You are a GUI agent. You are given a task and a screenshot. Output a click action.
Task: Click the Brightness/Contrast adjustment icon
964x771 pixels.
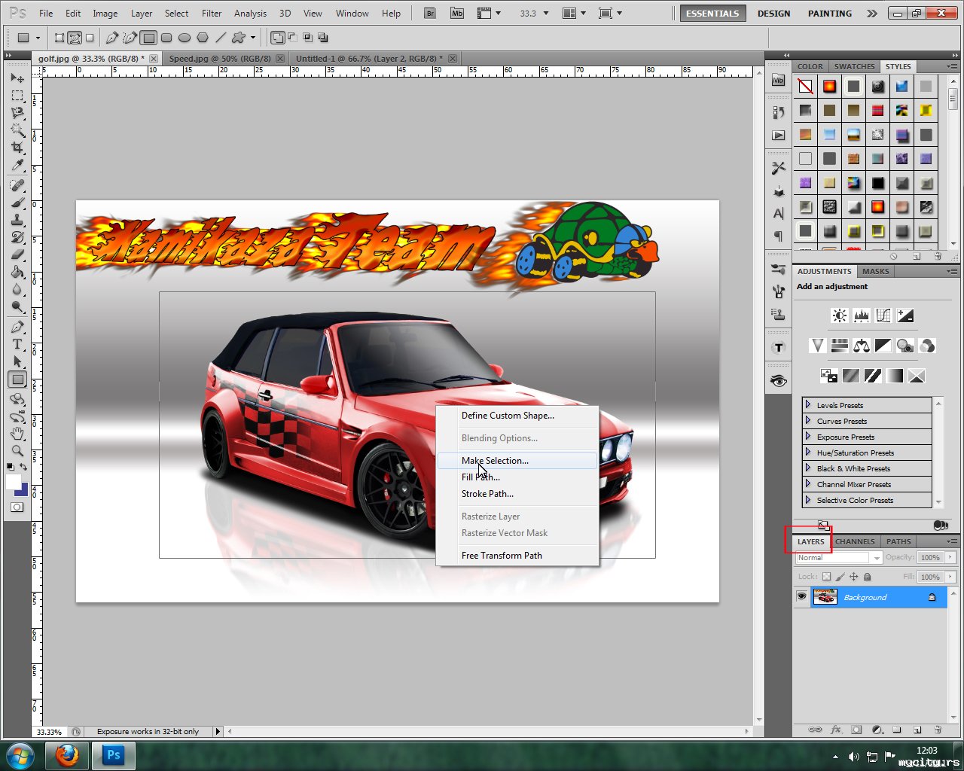[x=839, y=315]
